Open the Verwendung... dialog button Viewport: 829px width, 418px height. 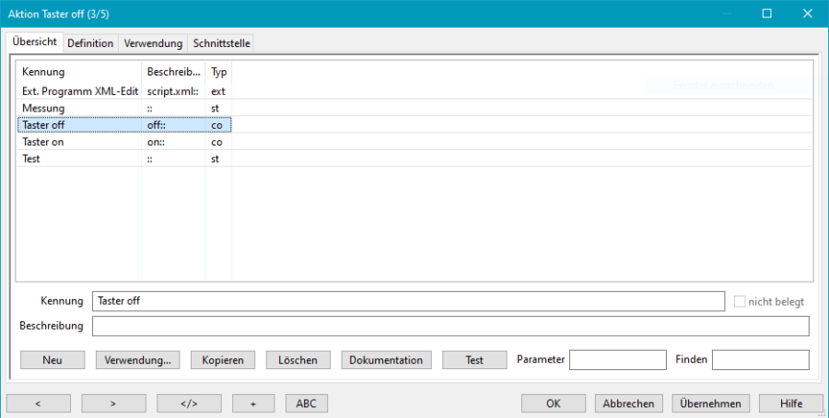pos(137,360)
